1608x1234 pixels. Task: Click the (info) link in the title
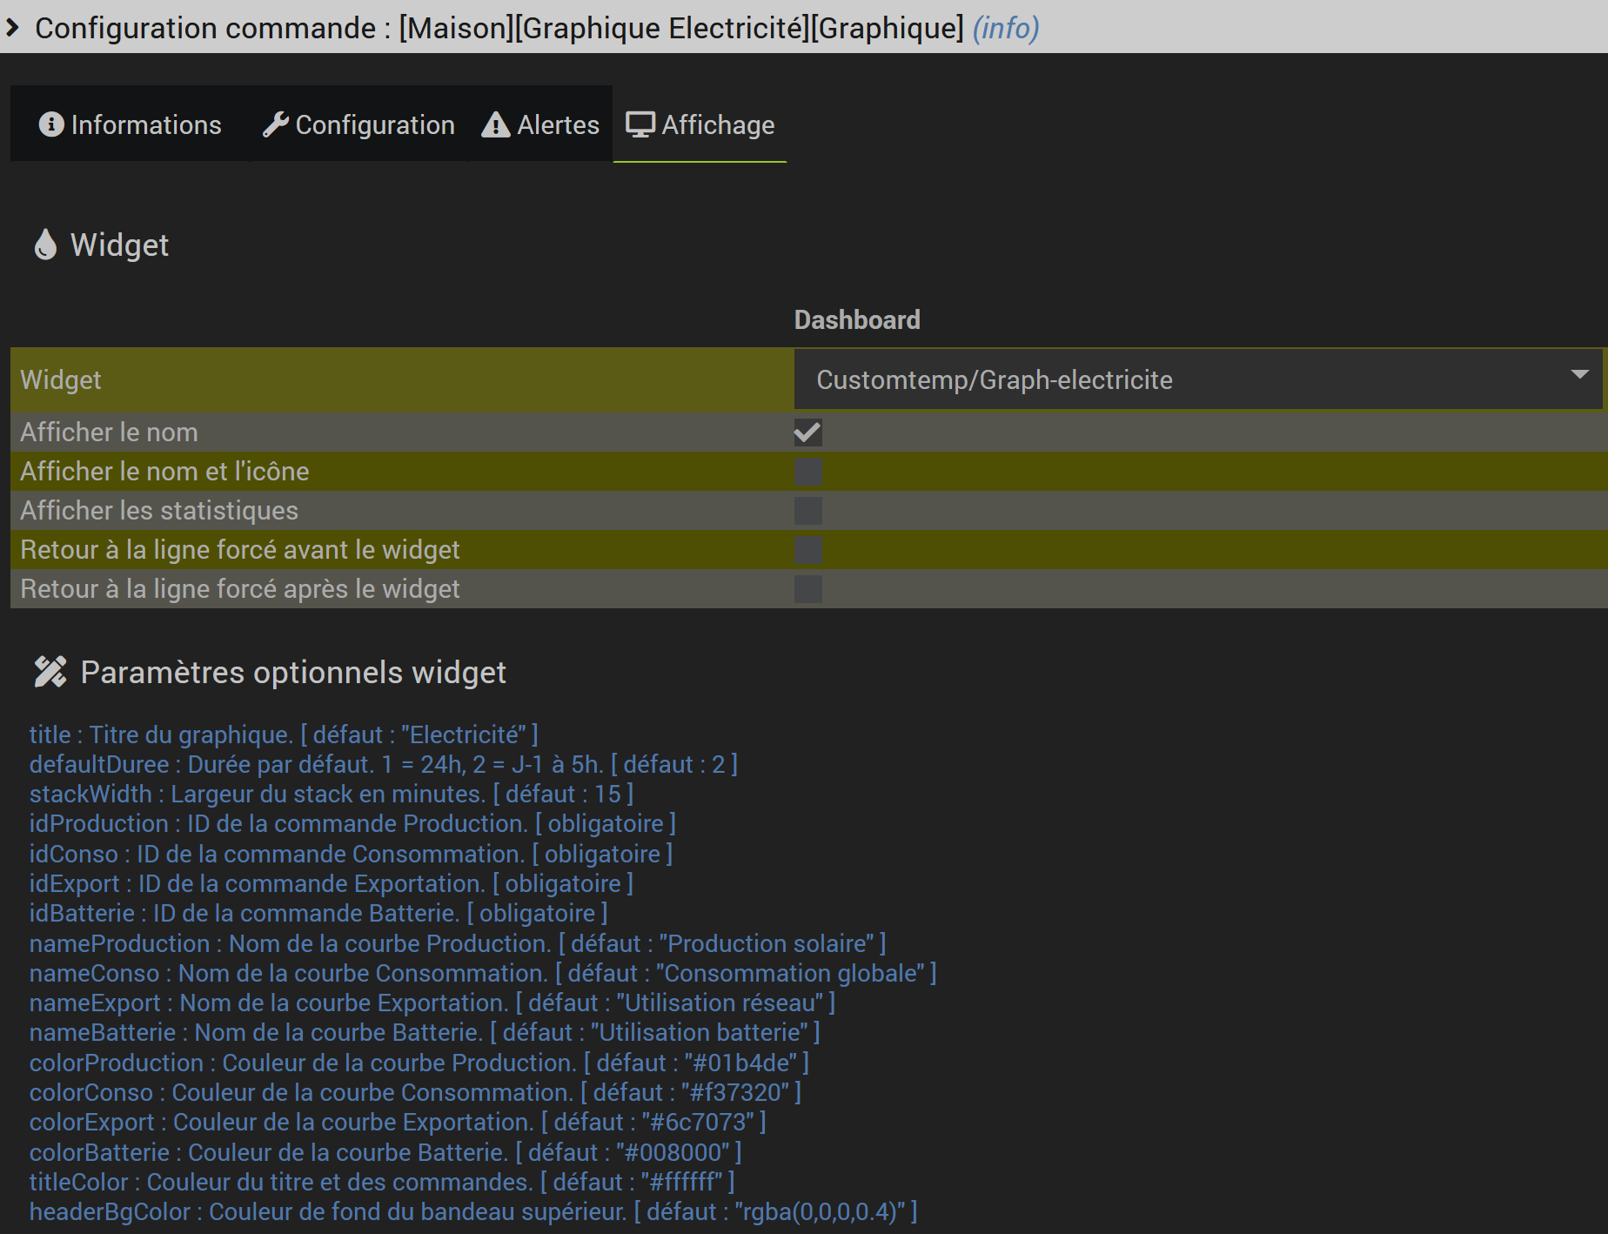[x=1005, y=28]
